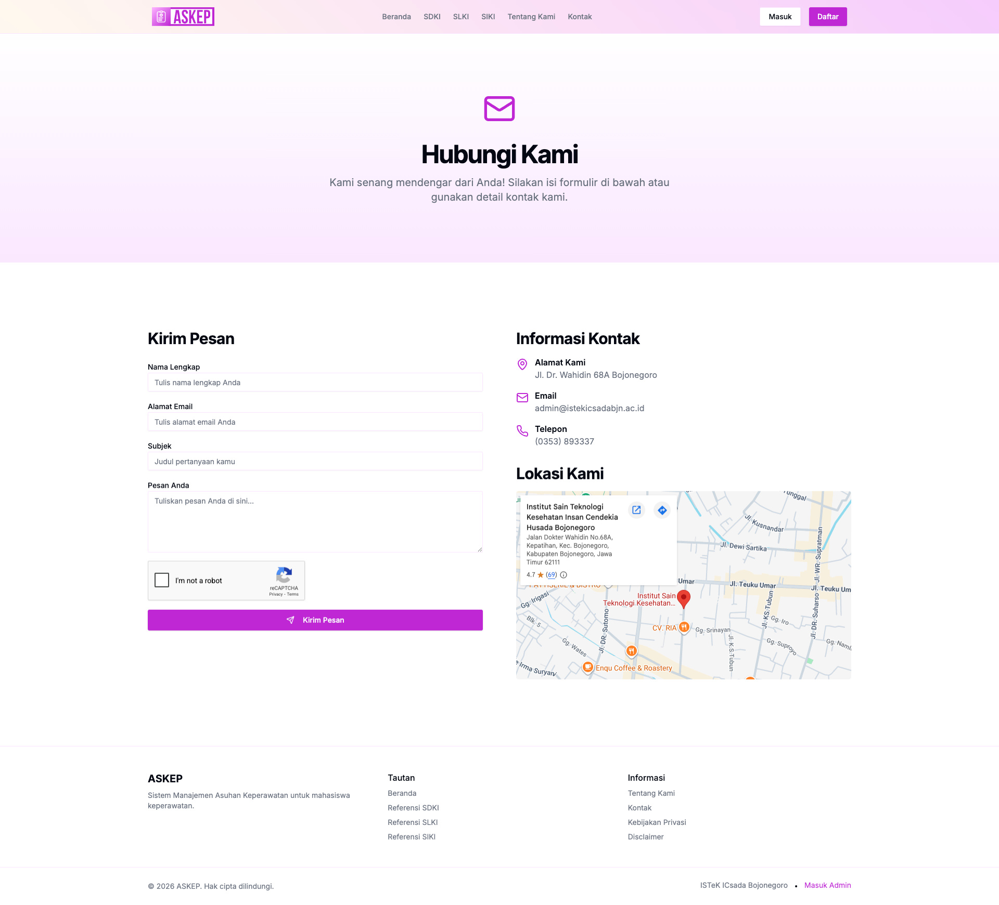Open the map in a new tab icon
The width and height of the screenshot is (999, 905).
(636, 510)
